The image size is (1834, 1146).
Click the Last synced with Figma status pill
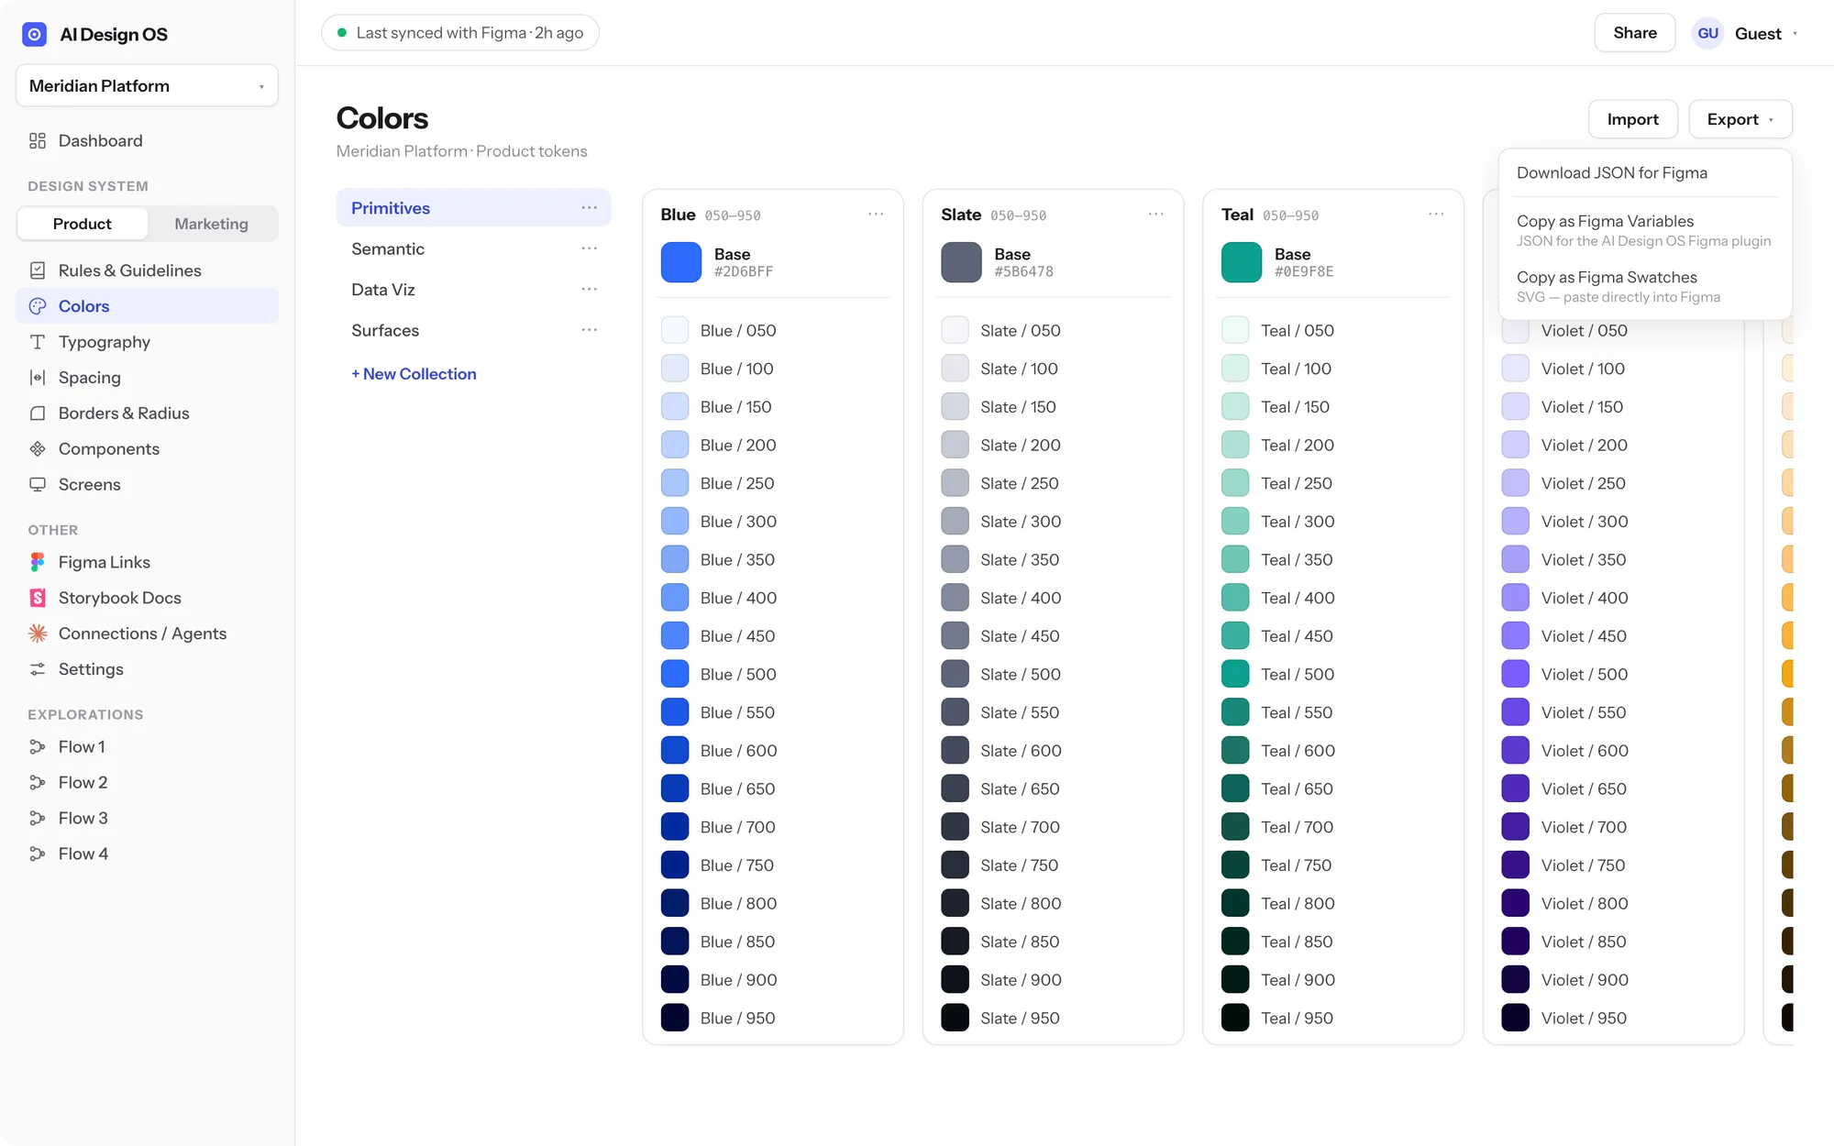click(x=460, y=33)
